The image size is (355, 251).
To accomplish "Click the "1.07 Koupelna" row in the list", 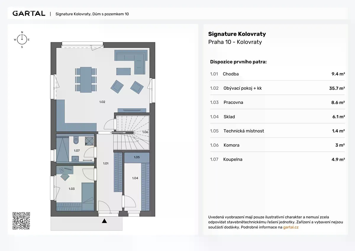I will (277, 159).
